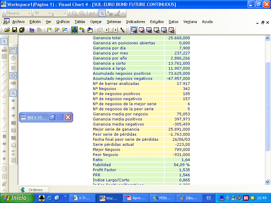Click the previous arrow button in toolbar
The width and height of the screenshot is (271, 203).
(107, 30)
